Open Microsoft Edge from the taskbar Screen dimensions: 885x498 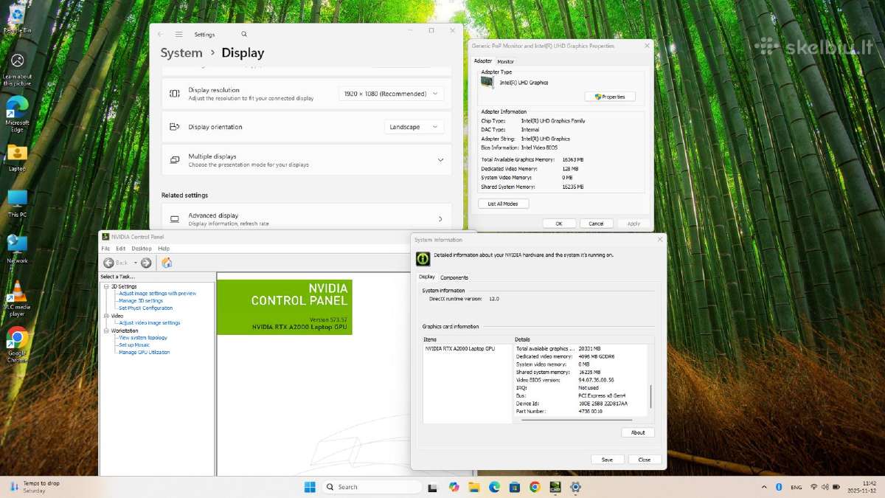(x=494, y=487)
